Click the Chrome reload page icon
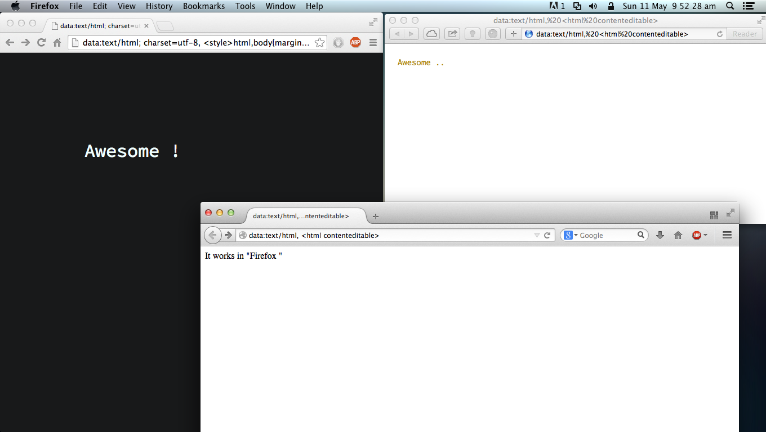The height and width of the screenshot is (432, 766). [x=41, y=42]
